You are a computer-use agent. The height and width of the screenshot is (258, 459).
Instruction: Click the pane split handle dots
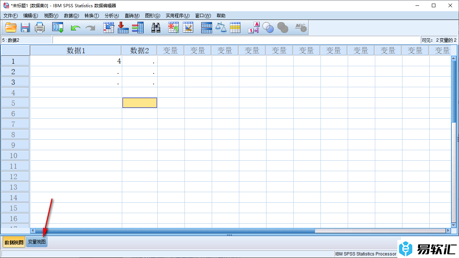point(229,235)
